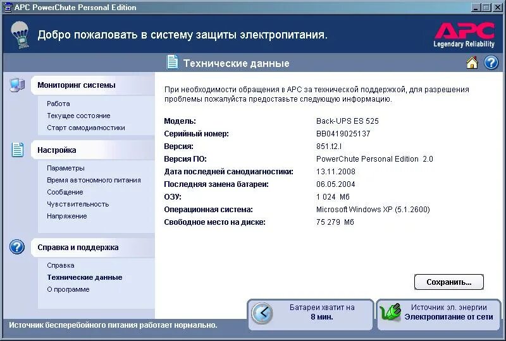Viewport: 506px width, 341px height.
Task: Click the Сохранить... button
Action: click(449, 282)
